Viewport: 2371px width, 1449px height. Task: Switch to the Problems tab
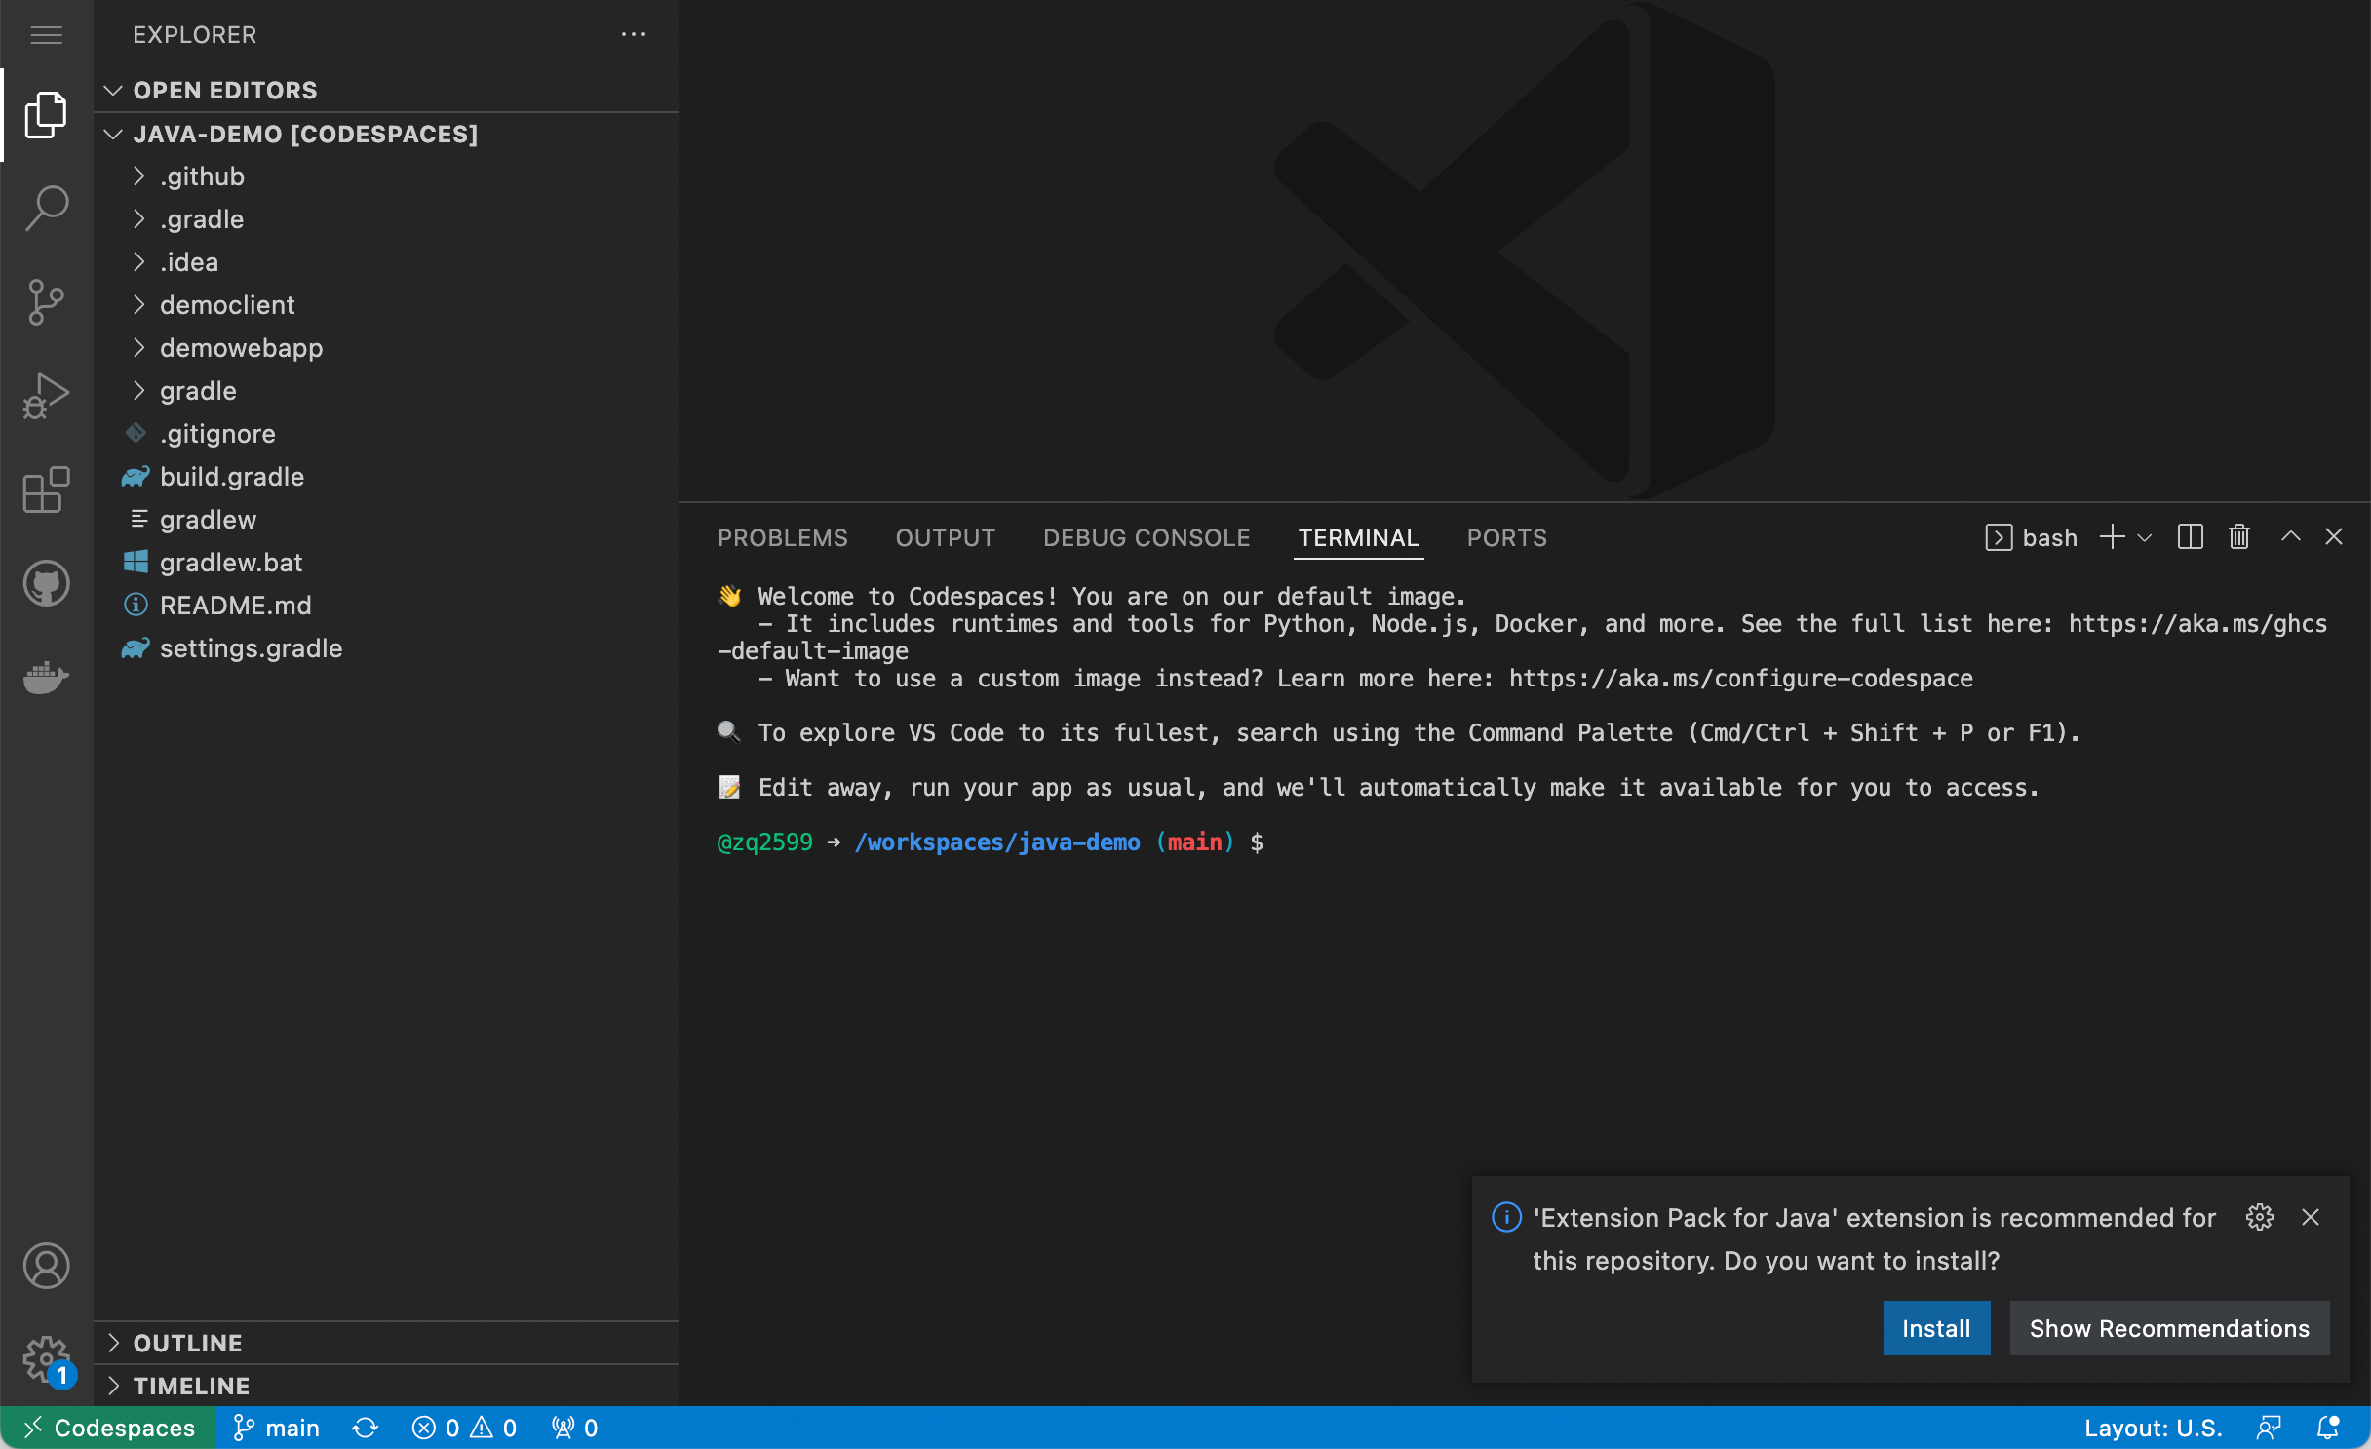coord(783,538)
